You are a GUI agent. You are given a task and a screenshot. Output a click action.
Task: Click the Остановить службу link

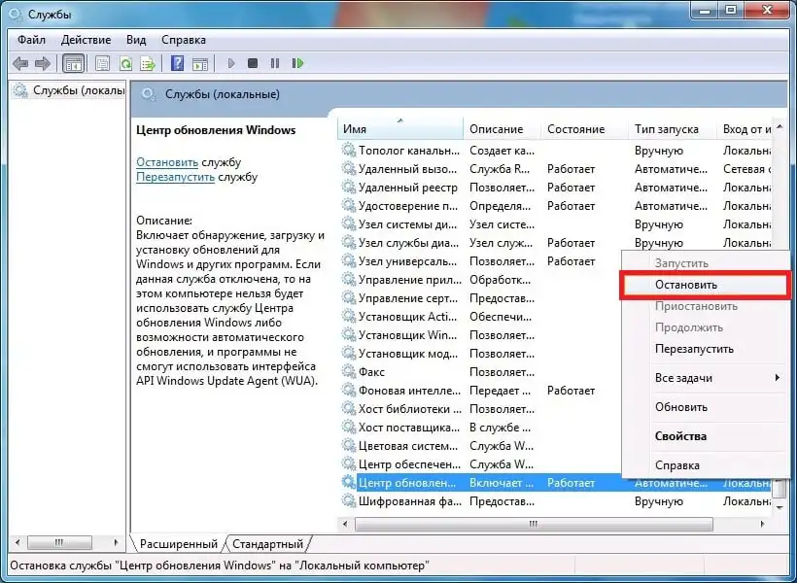167,162
